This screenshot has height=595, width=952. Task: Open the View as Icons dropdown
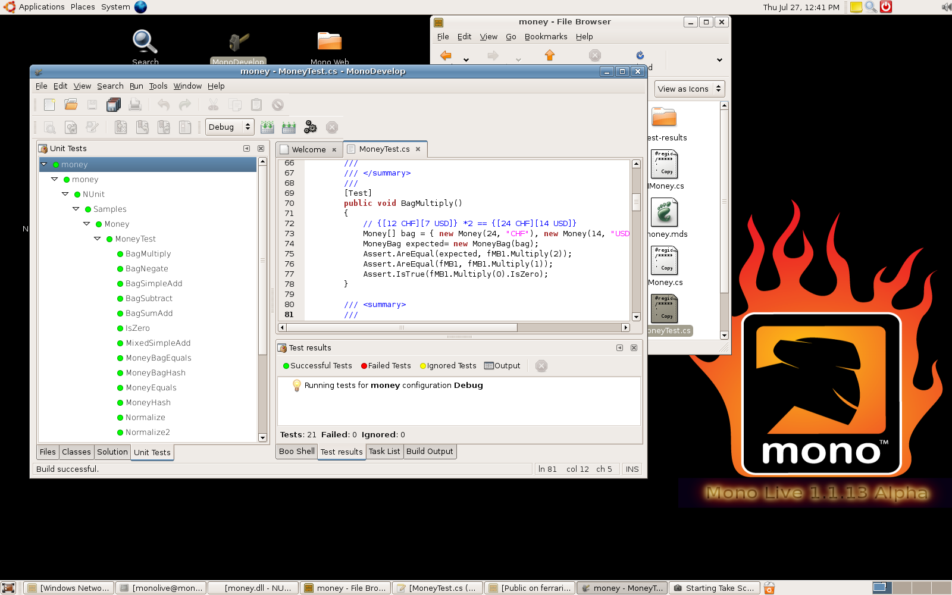click(689, 89)
